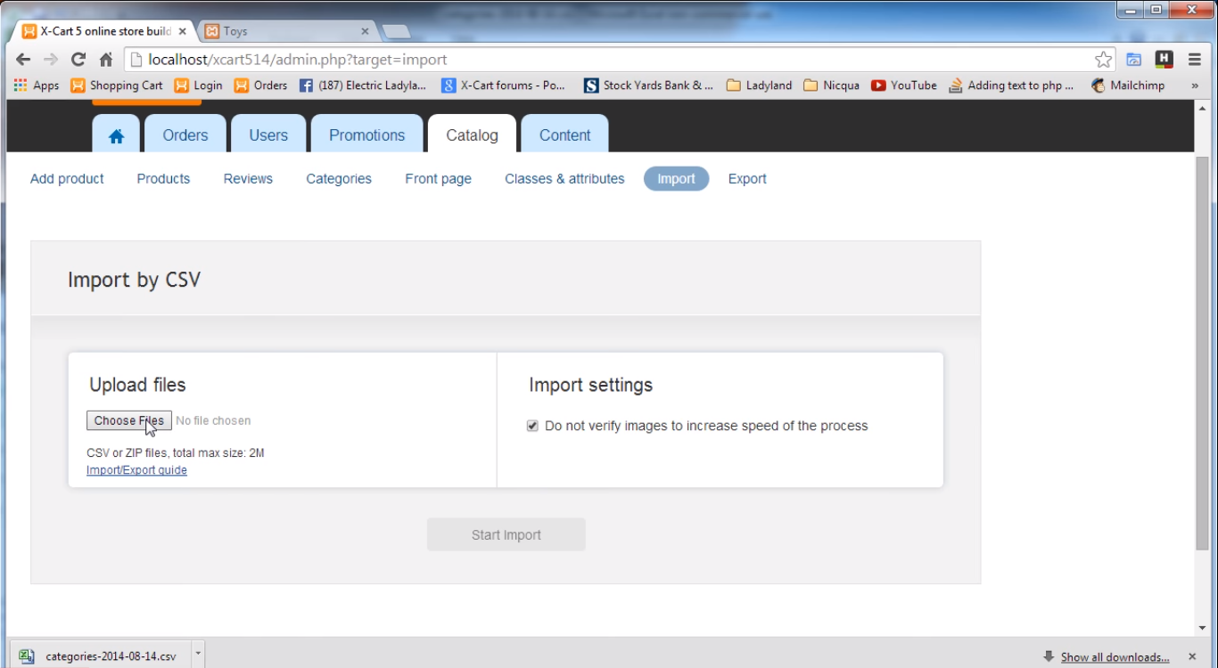Bookmark page with star icon
Screen dimensions: 1218x668
coord(1103,60)
